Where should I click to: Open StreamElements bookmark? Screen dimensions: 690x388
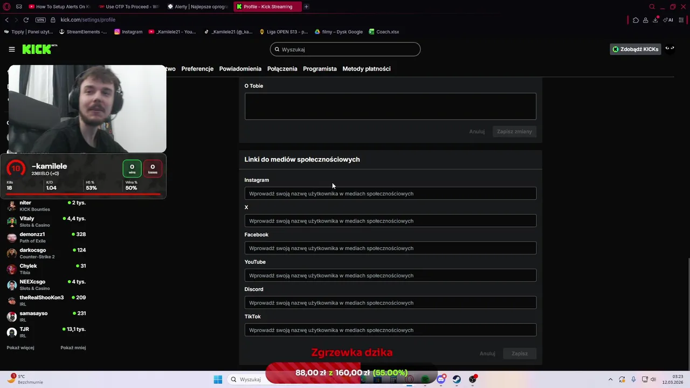click(x=83, y=32)
